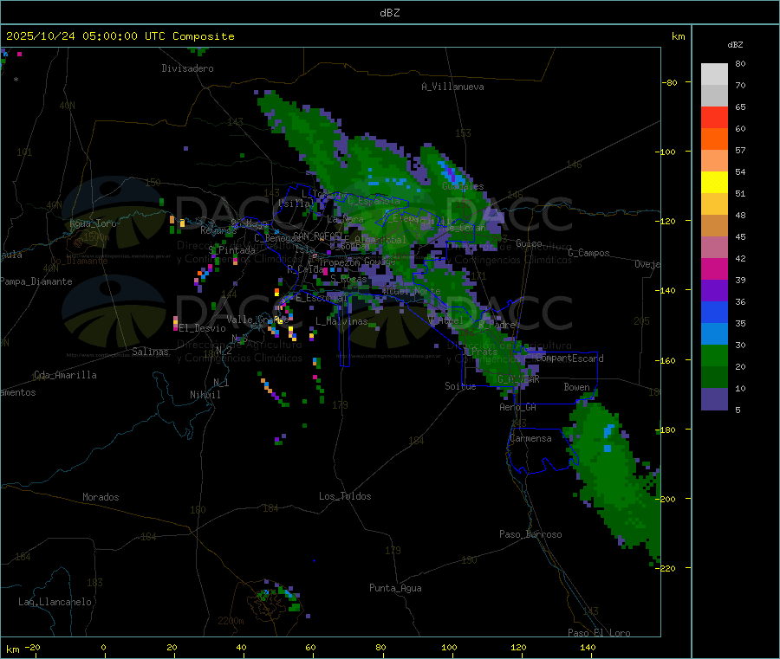Click the G_Campos map label
Viewport: 780px width, 659px height.
[x=589, y=253]
